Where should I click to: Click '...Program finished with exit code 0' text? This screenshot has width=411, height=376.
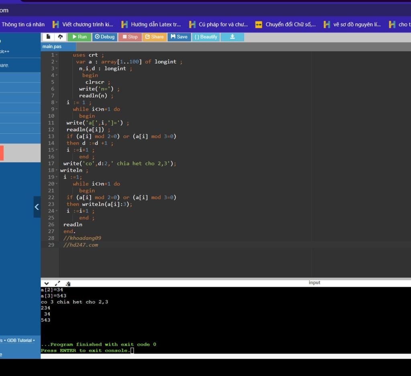tap(99, 344)
